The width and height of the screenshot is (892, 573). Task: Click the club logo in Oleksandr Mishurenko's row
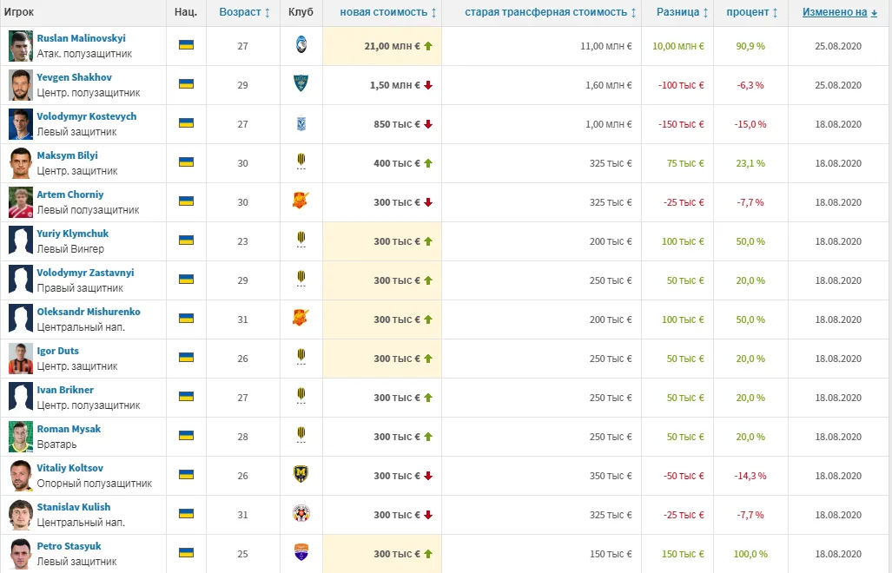coord(301,319)
